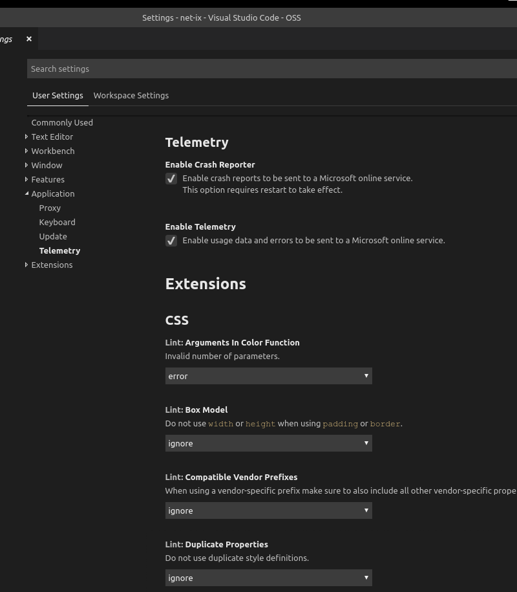The height and width of the screenshot is (592, 517).
Task: Disable the Enable Telemetry checkbox
Action: 171,241
